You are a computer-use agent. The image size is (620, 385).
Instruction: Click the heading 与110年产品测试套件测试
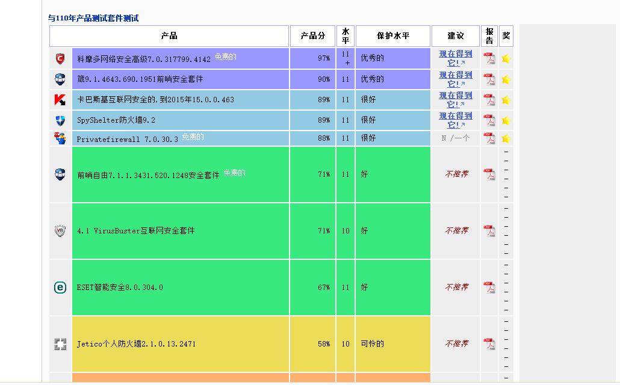[93, 18]
